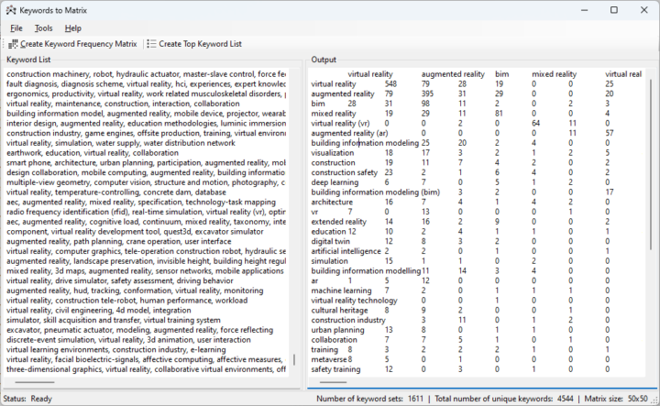Click the 'artificial intelligence' row label

tap(346, 251)
